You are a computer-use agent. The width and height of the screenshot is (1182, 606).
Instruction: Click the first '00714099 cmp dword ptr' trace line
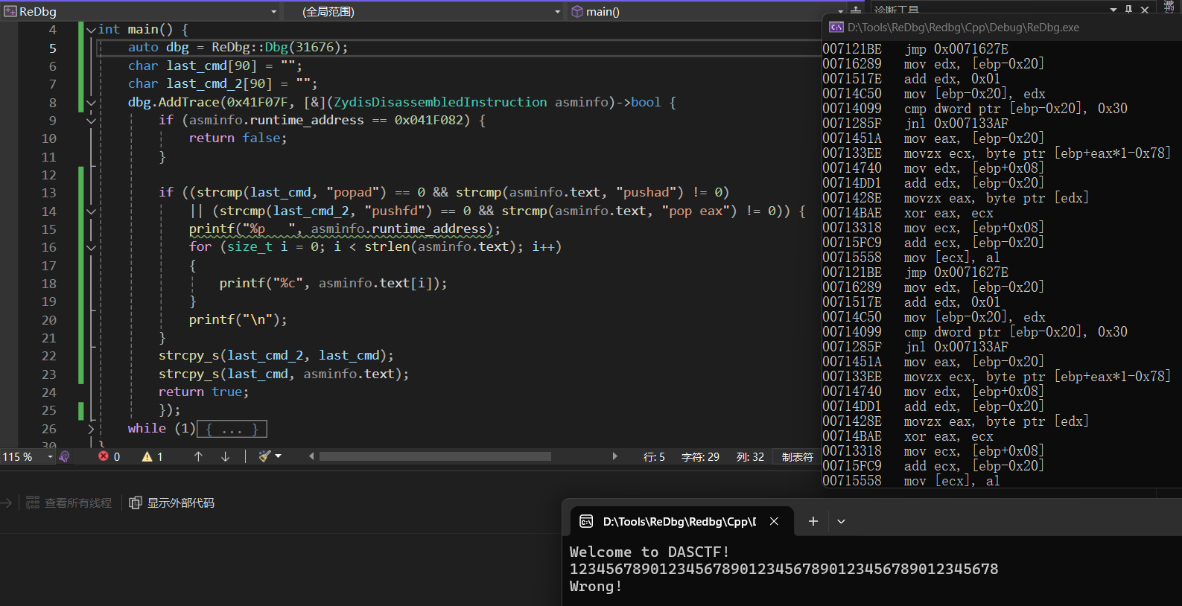tap(975, 109)
